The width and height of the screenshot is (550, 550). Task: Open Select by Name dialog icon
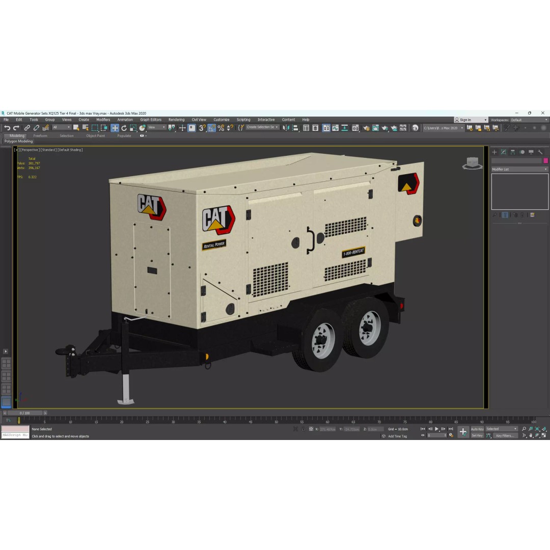tap(85, 128)
